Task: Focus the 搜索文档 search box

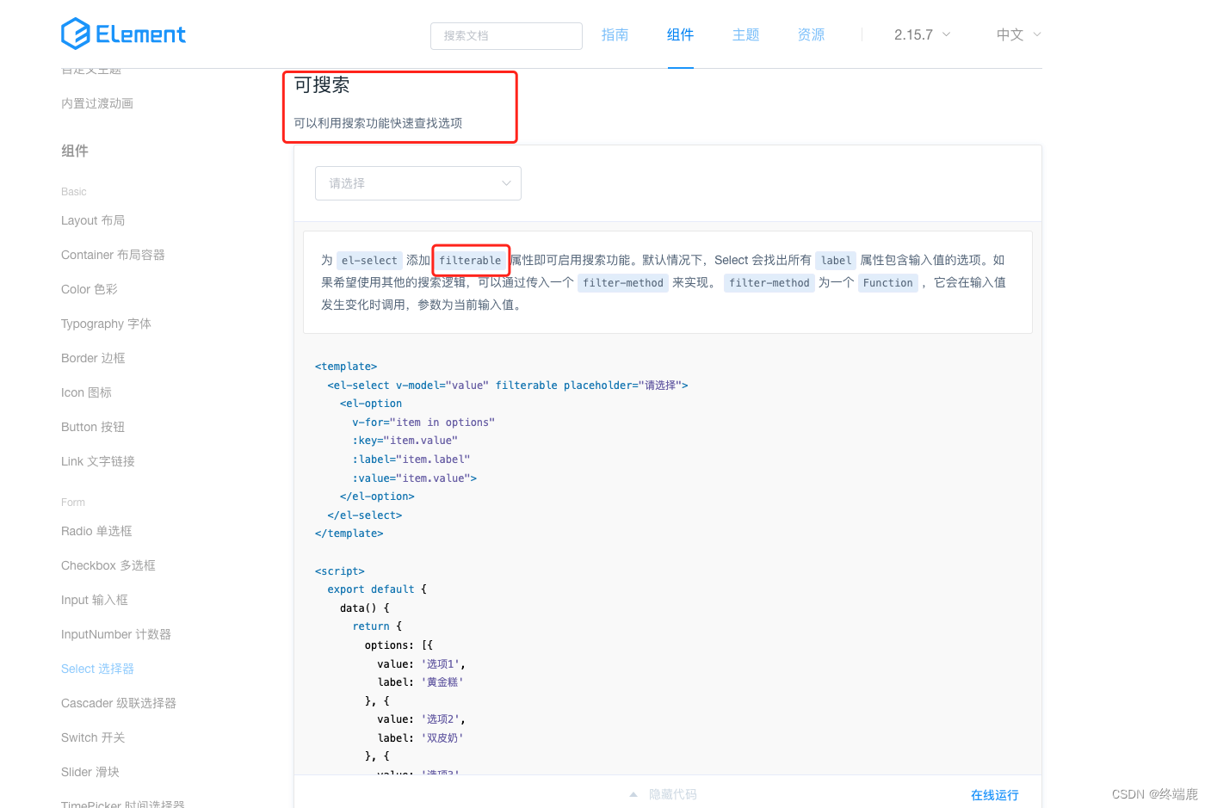Action: tap(506, 35)
